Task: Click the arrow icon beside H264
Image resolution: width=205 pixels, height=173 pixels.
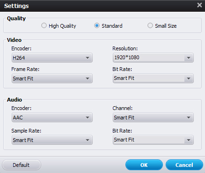Action: [88, 58]
